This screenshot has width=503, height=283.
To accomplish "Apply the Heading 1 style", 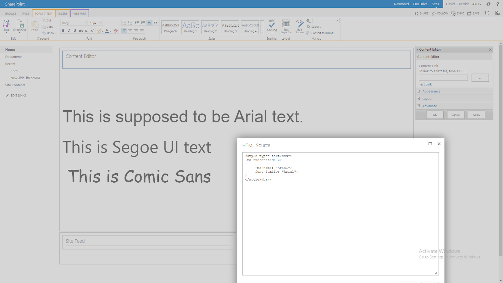I will coord(190,27).
